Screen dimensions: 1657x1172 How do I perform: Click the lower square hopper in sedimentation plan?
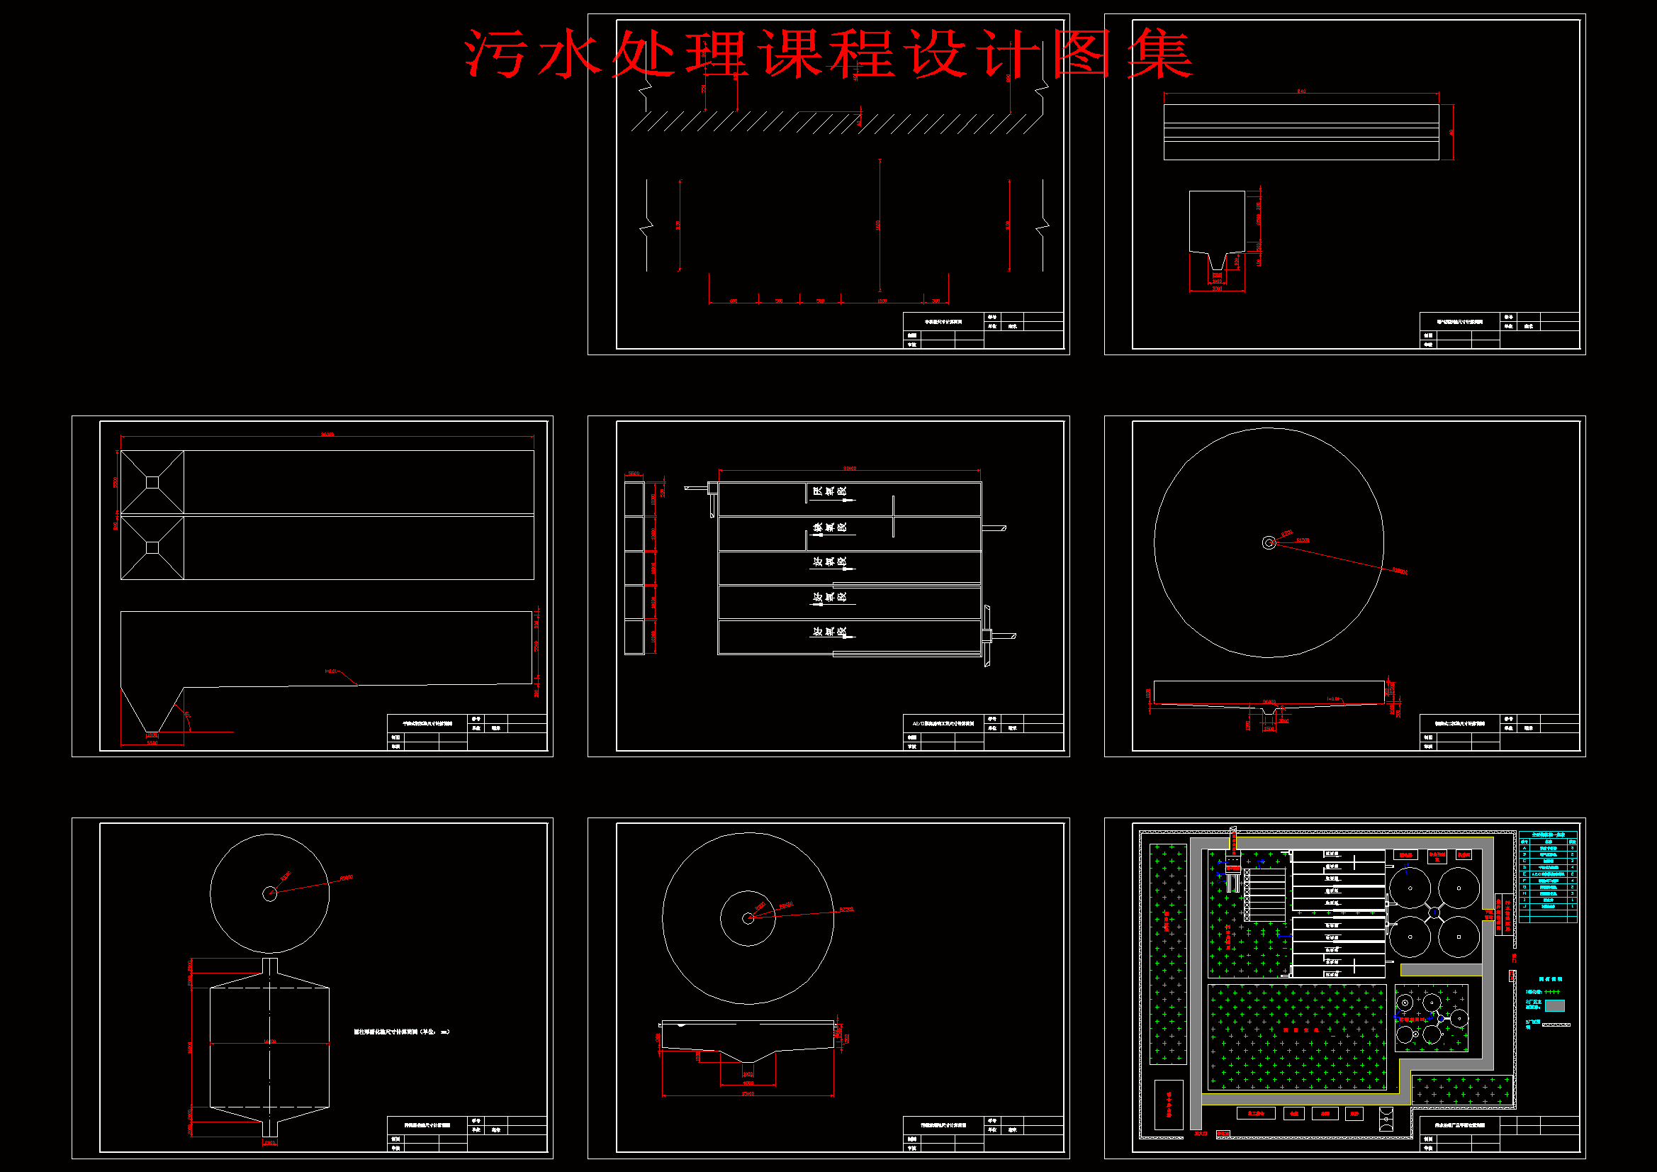[x=152, y=547]
